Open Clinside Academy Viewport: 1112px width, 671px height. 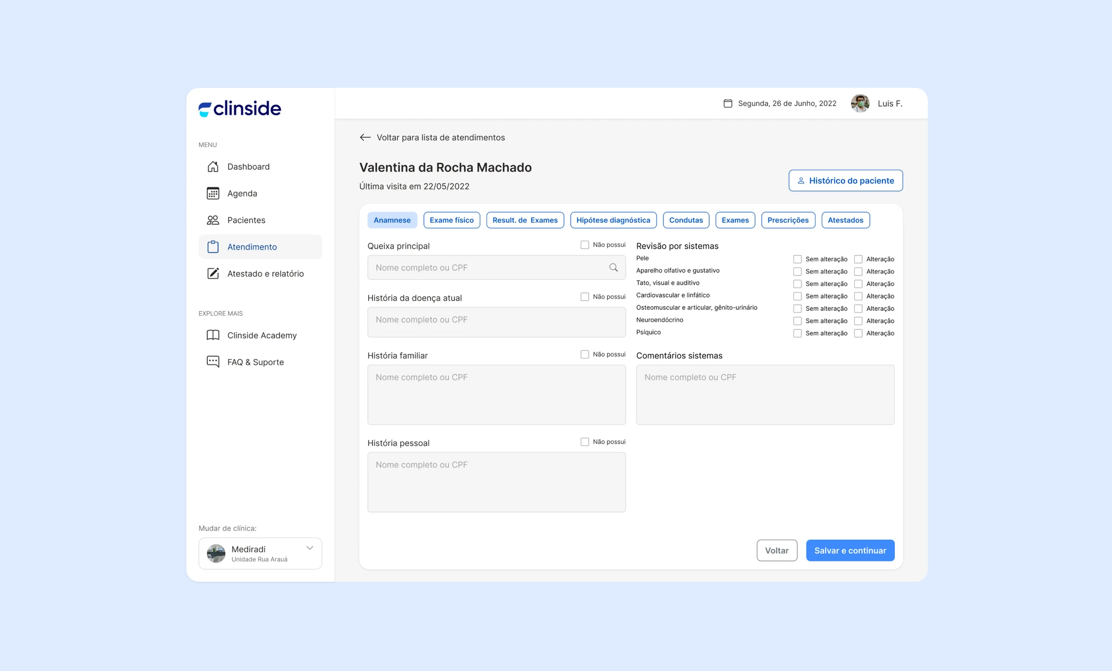click(x=262, y=335)
